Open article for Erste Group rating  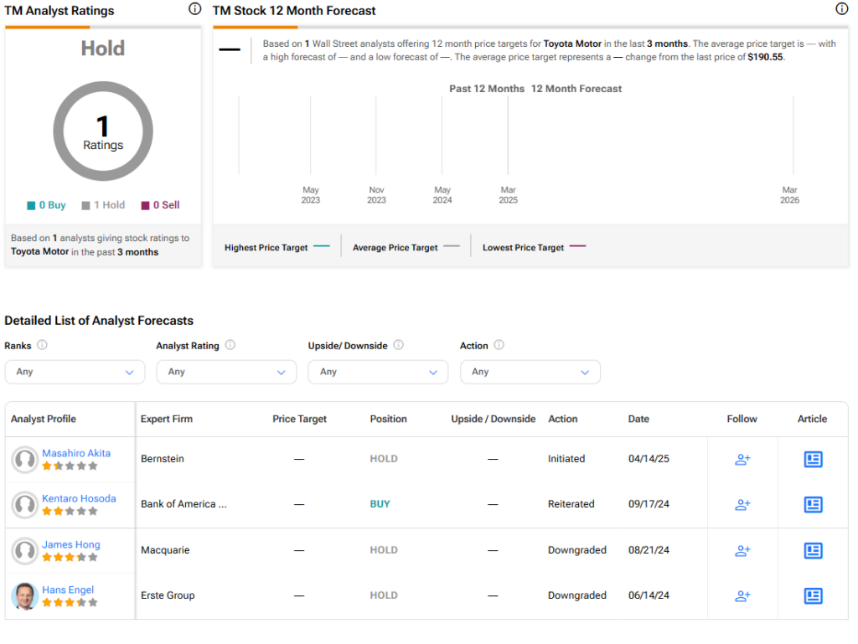(813, 596)
